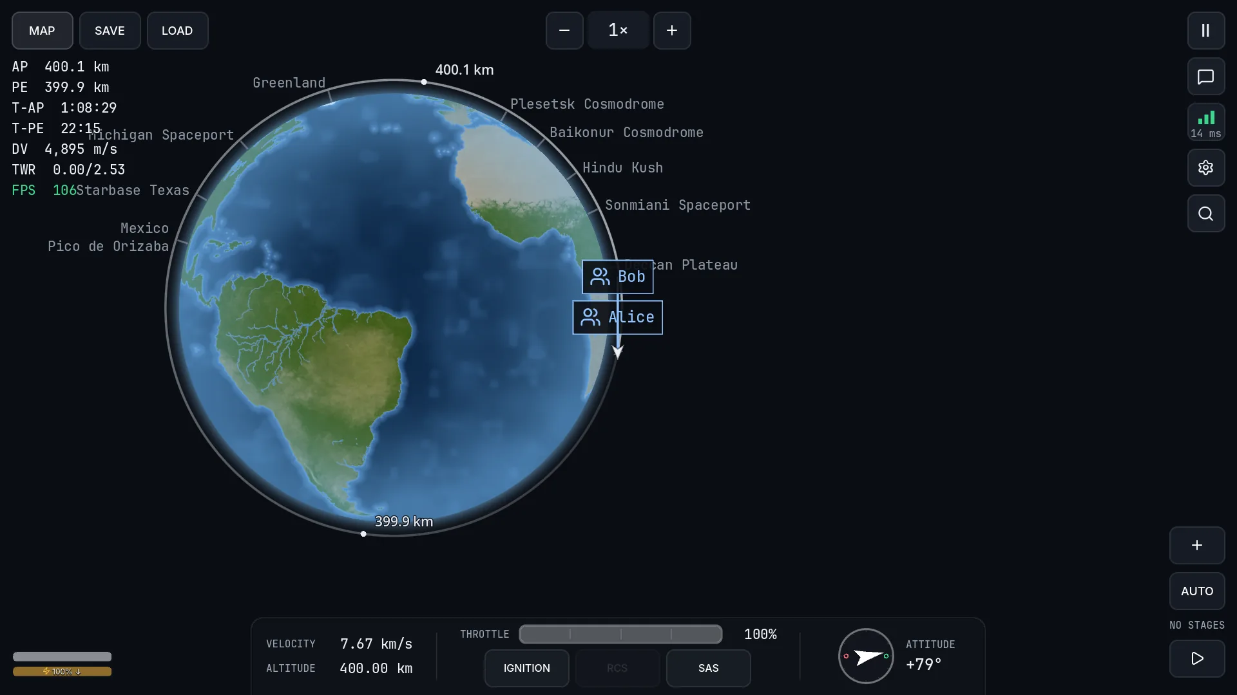Viewport: 1237px width, 695px height.
Task: Select the Alice player label
Action: [x=617, y=317]
